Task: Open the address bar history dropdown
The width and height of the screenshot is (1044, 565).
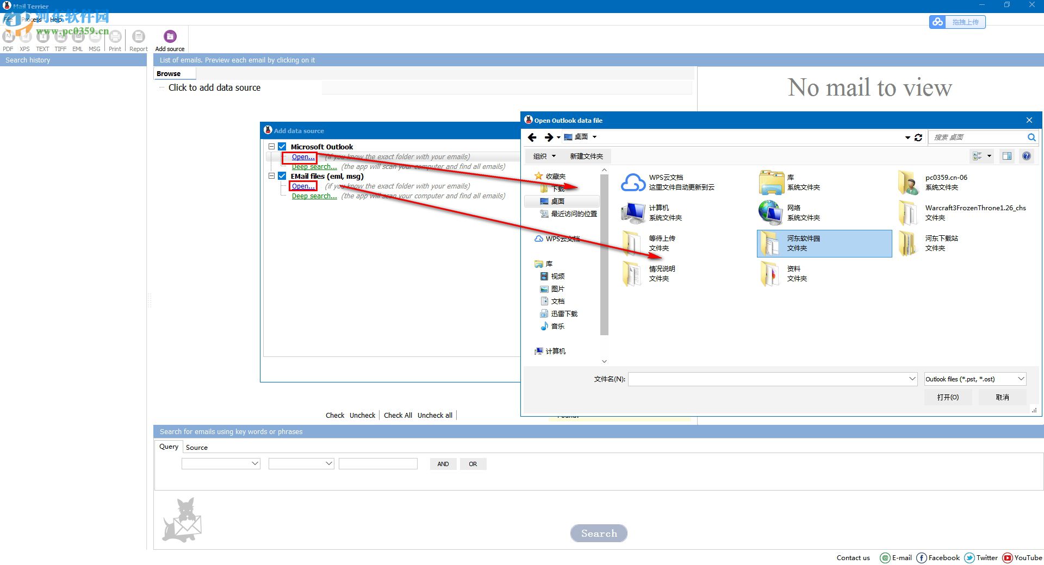Action: click(x=908, y=137)
